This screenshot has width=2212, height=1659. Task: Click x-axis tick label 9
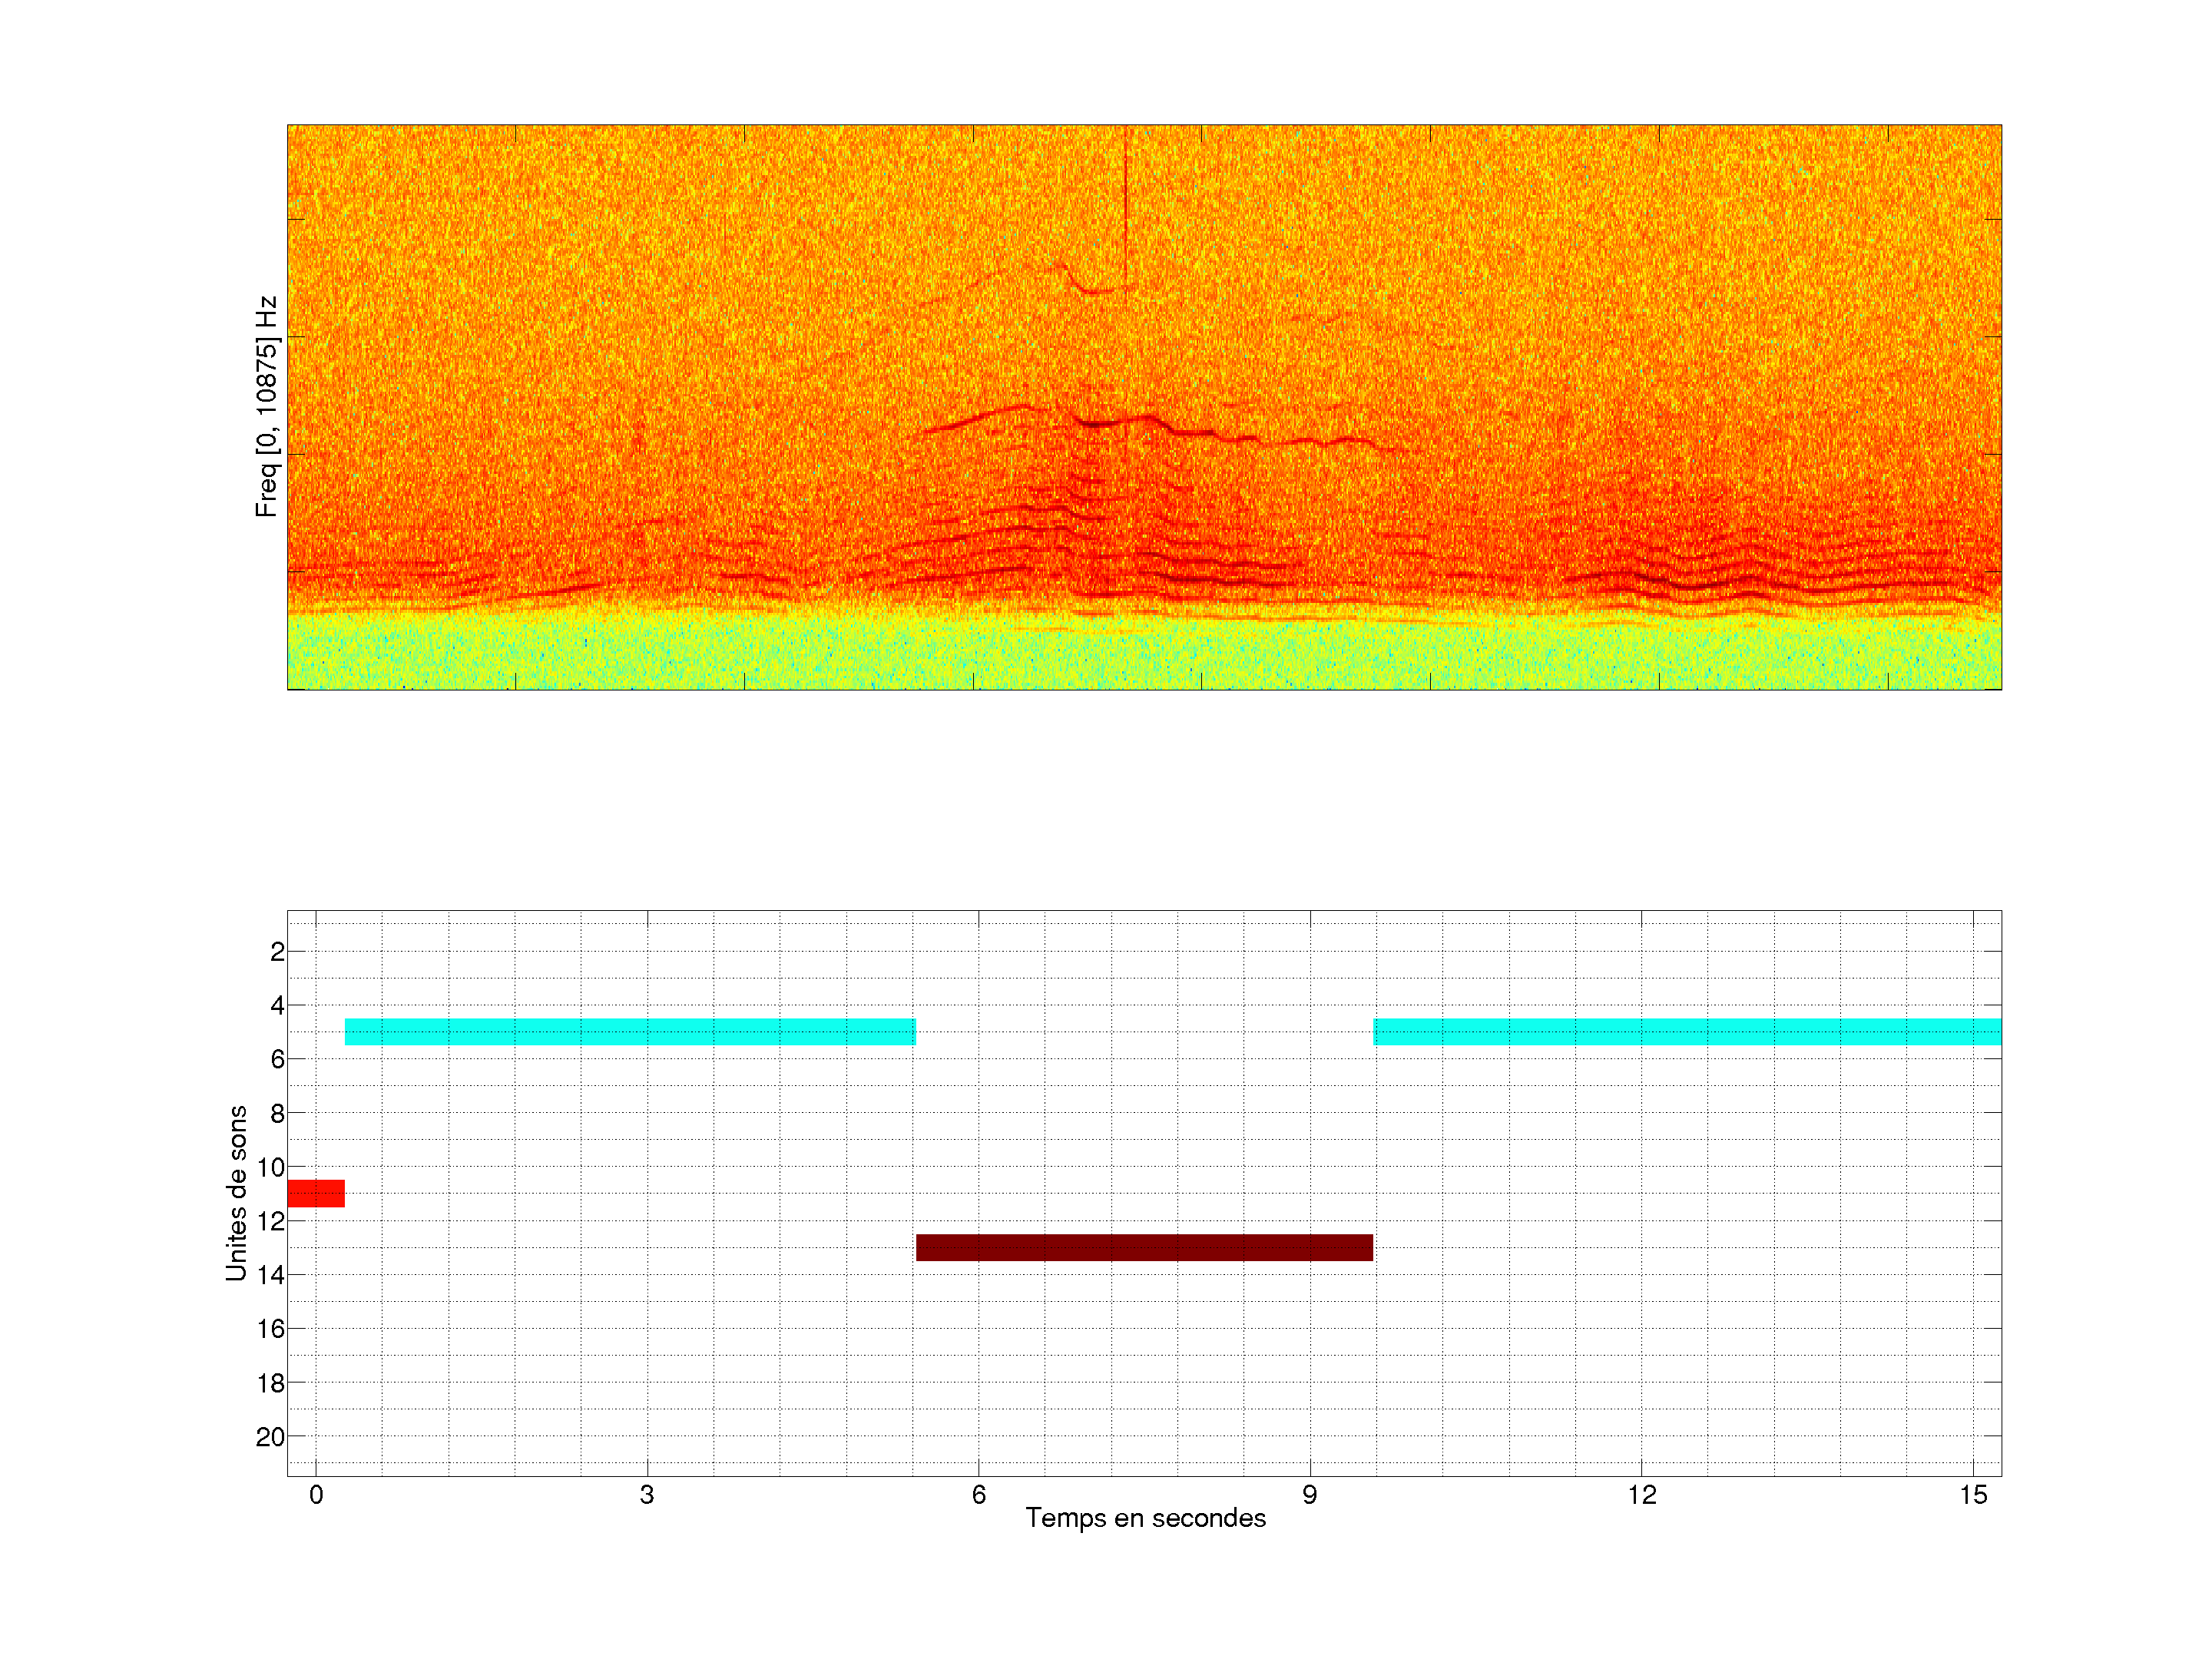point(1310,1495)
